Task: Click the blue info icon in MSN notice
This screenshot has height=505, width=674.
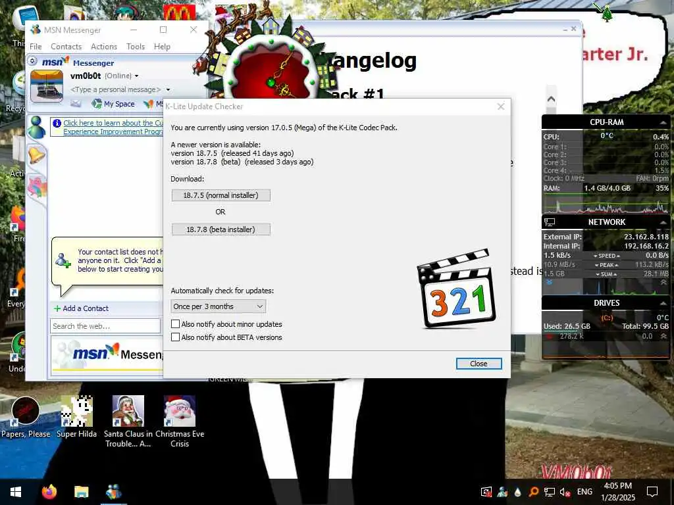Action: (57, 123)
